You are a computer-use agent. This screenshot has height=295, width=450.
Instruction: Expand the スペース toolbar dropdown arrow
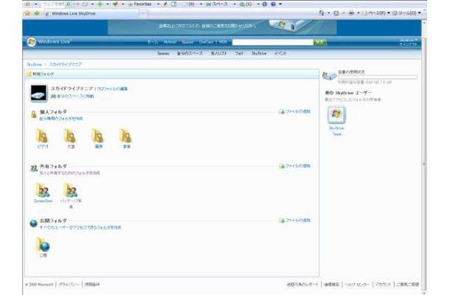pyautogui.click(x=235, y=4)
